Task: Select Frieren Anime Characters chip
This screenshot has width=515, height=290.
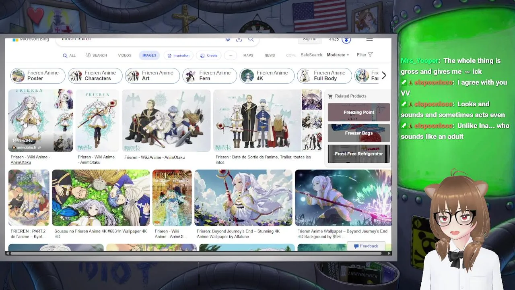Action: 95,76
